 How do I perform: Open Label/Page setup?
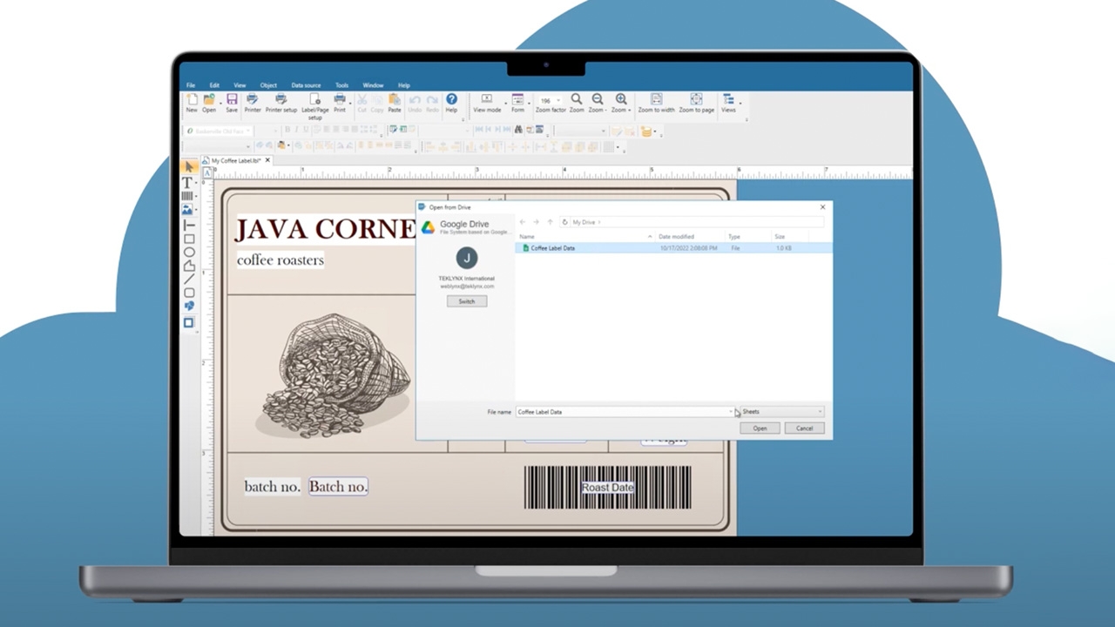click(314, 100)
